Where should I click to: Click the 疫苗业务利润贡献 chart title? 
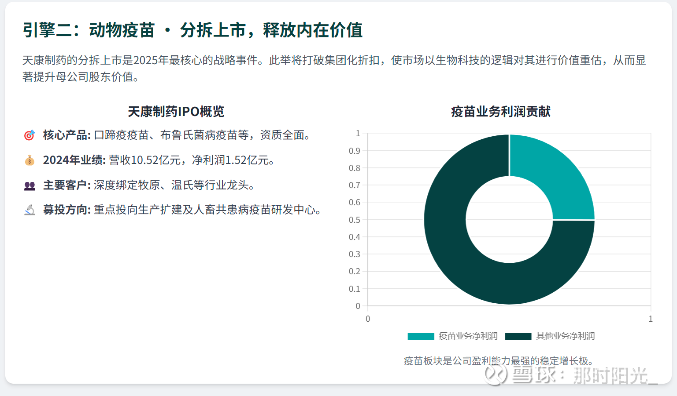click(x=501, y=112)
